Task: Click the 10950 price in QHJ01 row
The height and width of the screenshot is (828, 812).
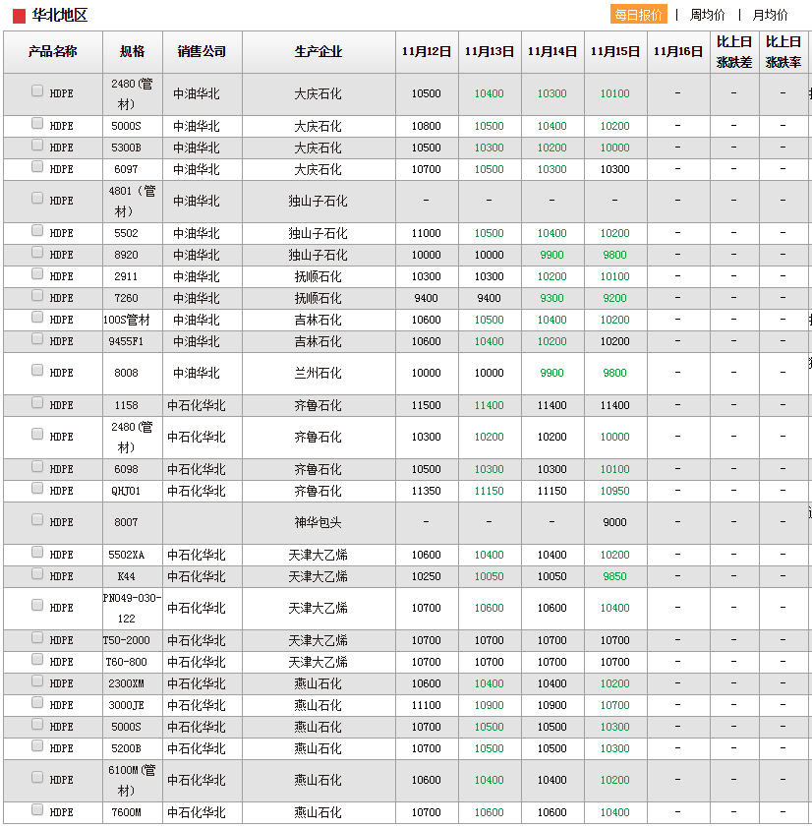Action: pos(614,491)
